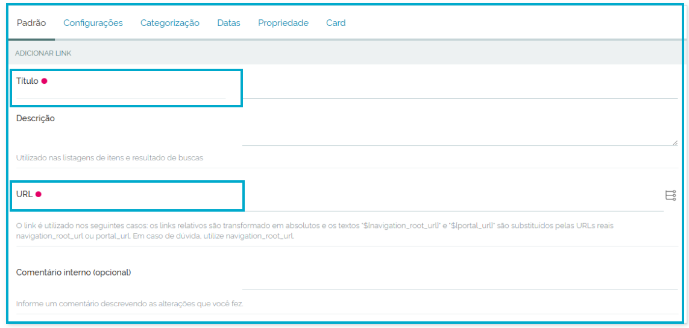
Task: Click the 'URL' field label
Action: pos(25,194)
